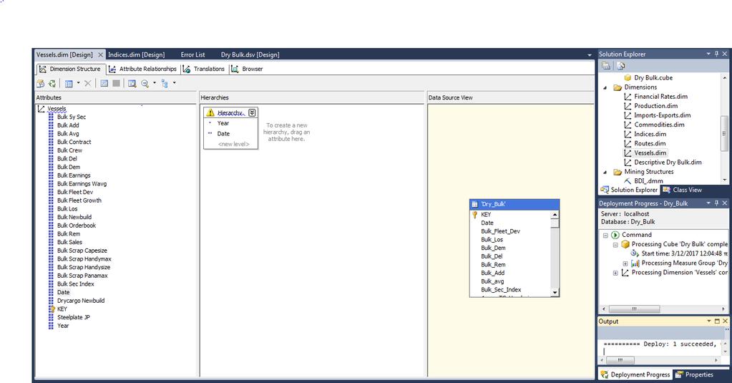Click the green Command play icon
Image resolution: width=732 pixels, height=383 pixels.
(615, 235)
